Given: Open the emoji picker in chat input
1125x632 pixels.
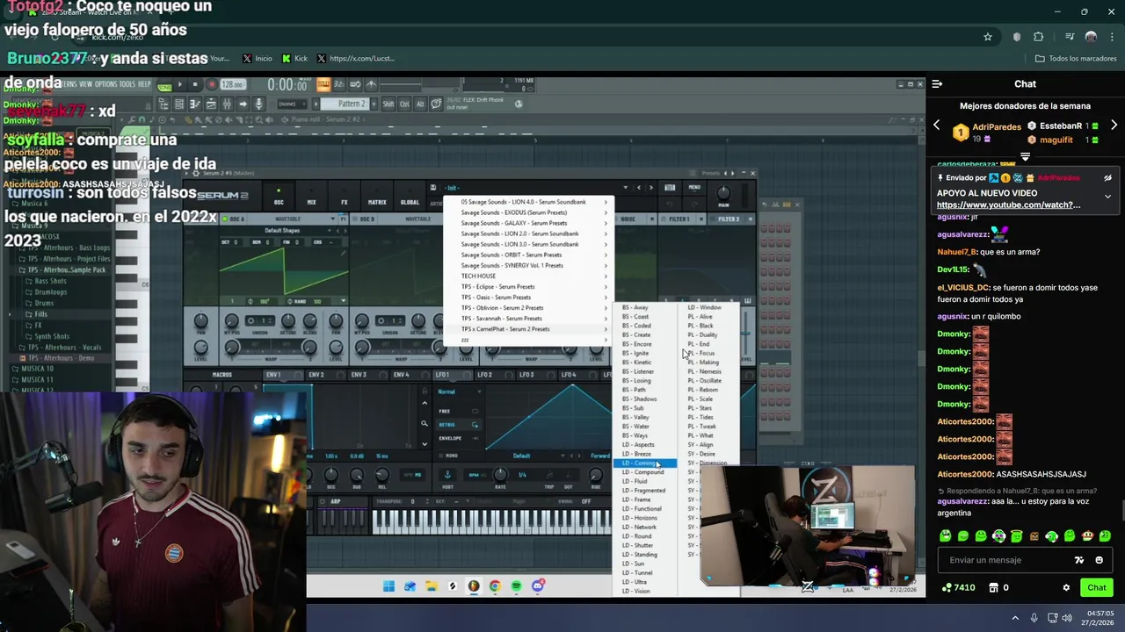Looking at the screenshot, I should (x=1099, y=560).
